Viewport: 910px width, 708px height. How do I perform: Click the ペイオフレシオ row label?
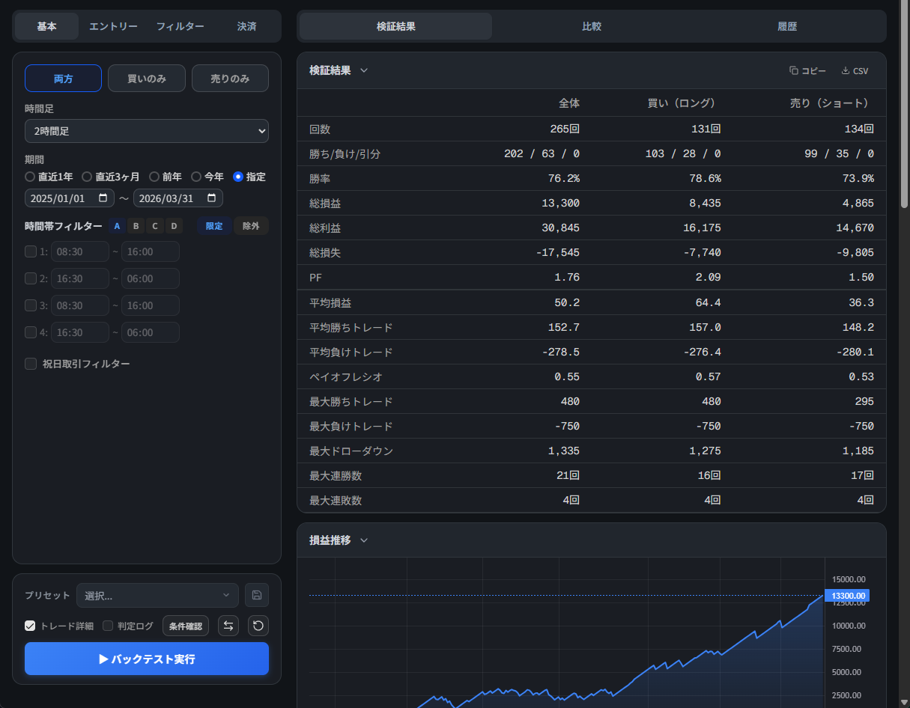click(346, 376)
